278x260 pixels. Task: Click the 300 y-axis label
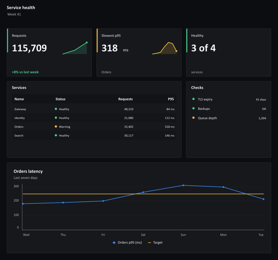(16, 186)
